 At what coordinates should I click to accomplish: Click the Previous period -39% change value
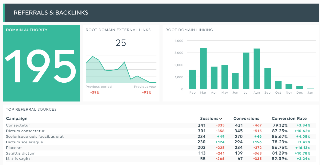coord(95,93)
